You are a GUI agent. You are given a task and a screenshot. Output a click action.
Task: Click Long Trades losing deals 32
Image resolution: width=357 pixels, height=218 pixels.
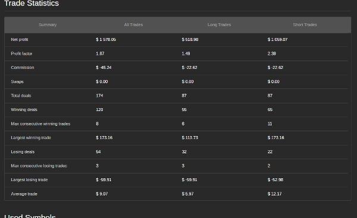(184, 152)
